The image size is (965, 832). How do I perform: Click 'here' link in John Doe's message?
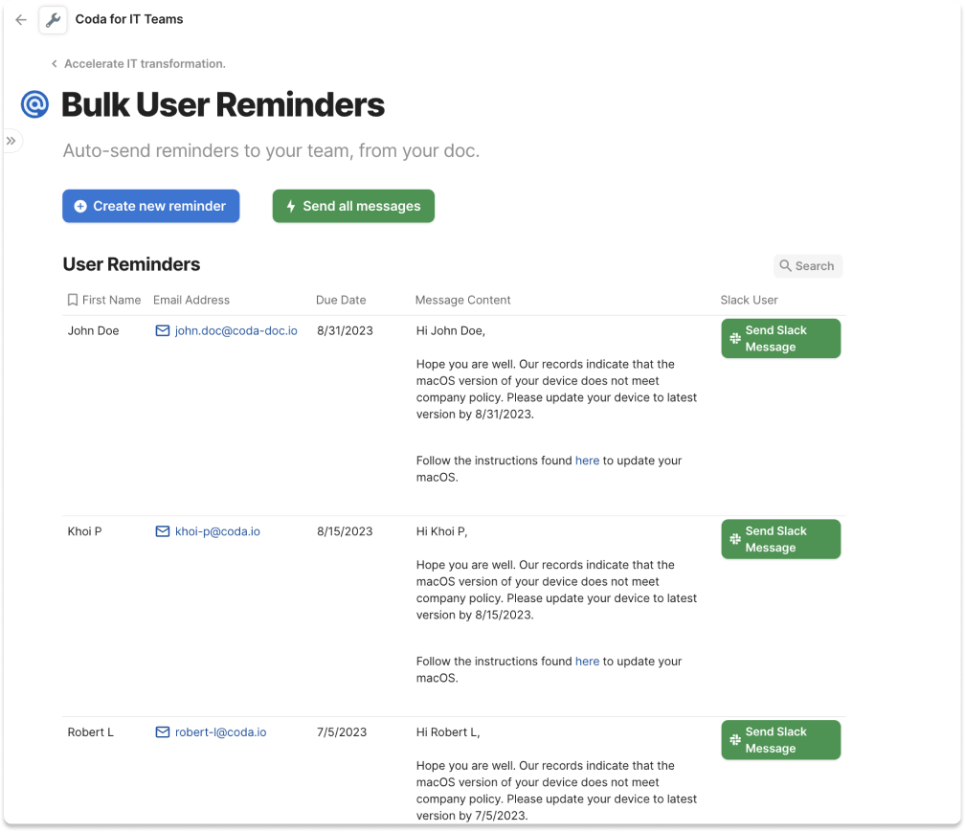587,461
